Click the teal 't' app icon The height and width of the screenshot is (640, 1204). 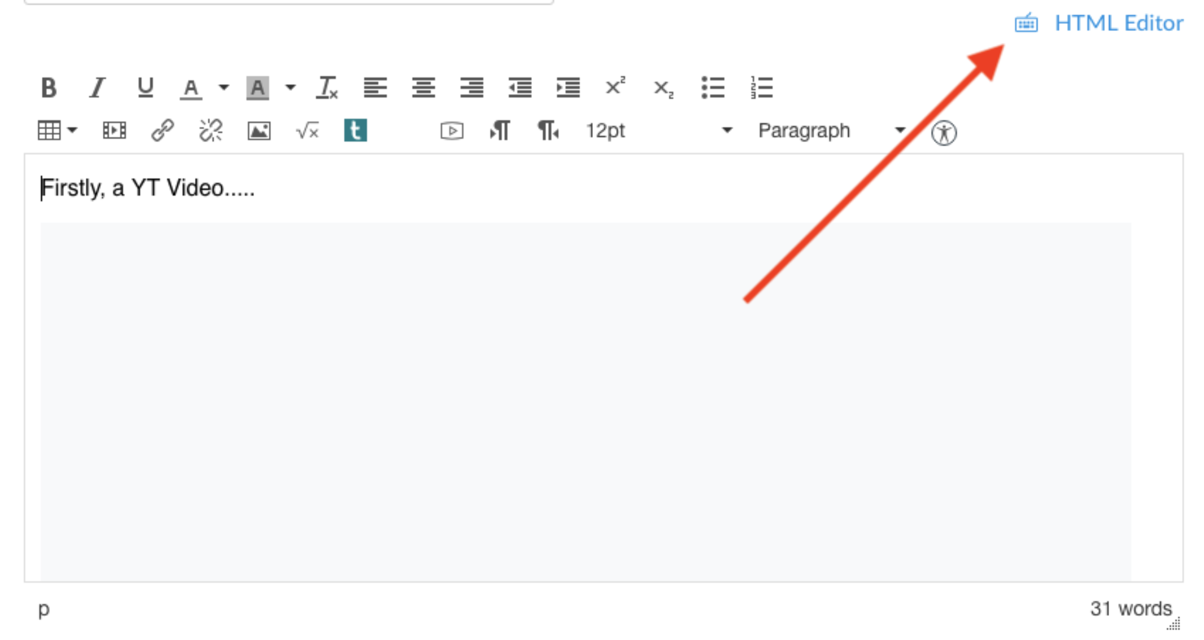pos(356,130)
